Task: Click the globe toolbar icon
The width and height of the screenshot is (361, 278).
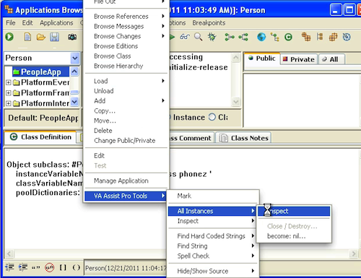Action: point(261,37)
